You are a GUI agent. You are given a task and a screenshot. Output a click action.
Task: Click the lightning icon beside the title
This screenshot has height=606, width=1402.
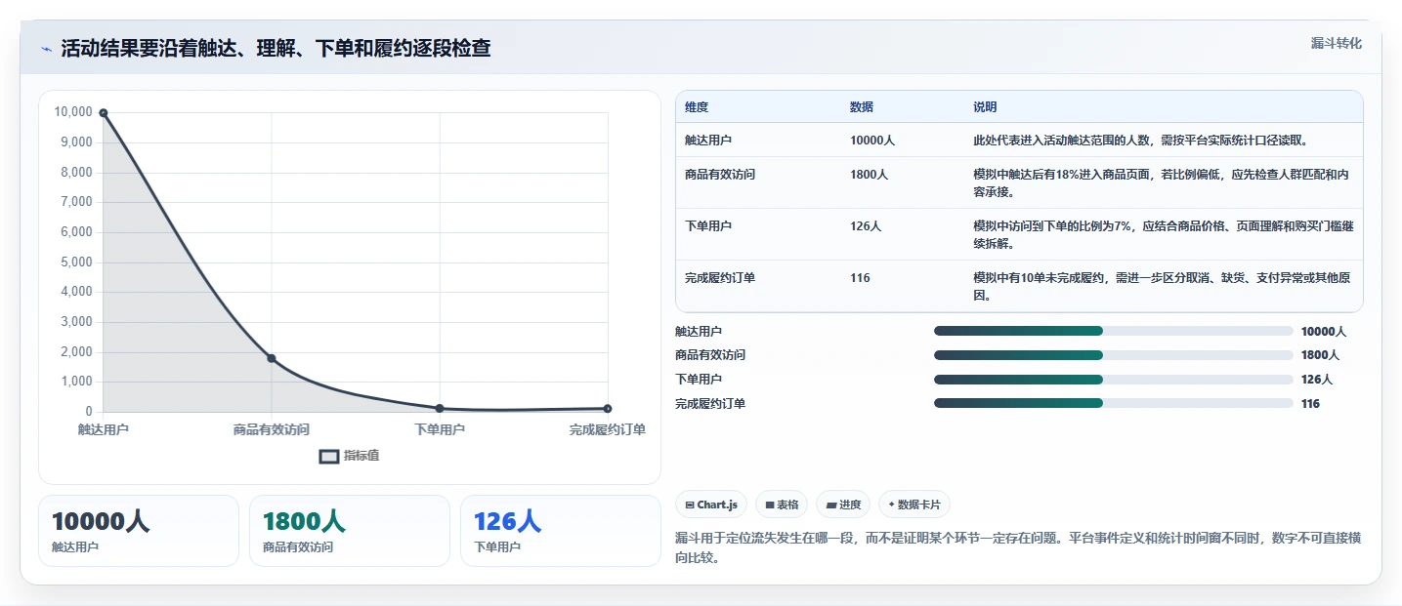46,48
